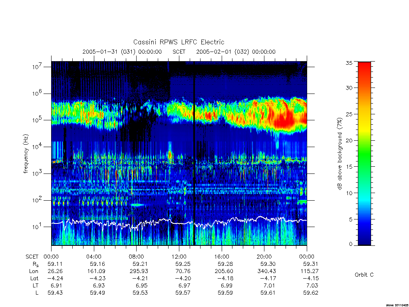Screen dimensions: 409x307
Task: Select the latitude value "-4.15"
Action: click(x=311, y=278)
